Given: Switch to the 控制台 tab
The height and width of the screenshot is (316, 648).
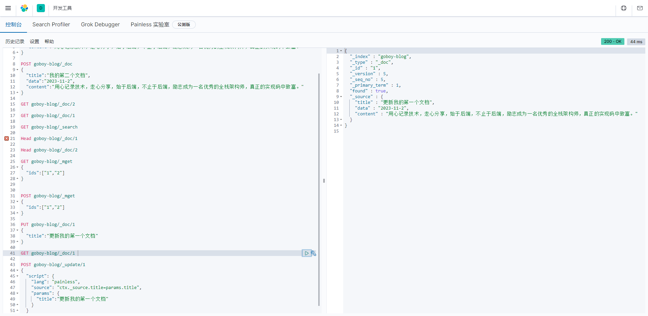Looking at the screenshot, I should (x=13, y=25).
